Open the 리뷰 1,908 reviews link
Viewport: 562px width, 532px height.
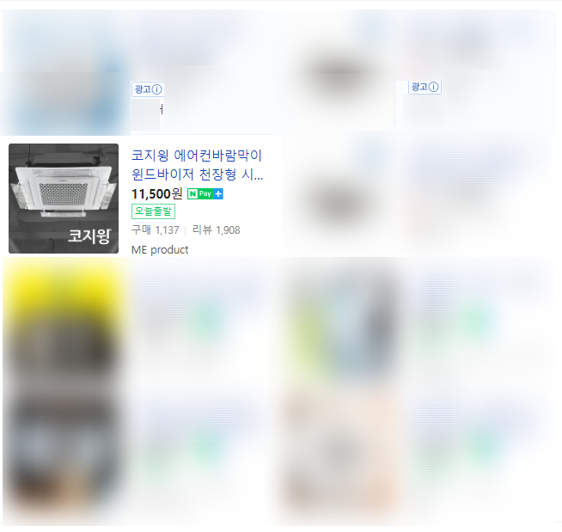[x=217, y=230]
